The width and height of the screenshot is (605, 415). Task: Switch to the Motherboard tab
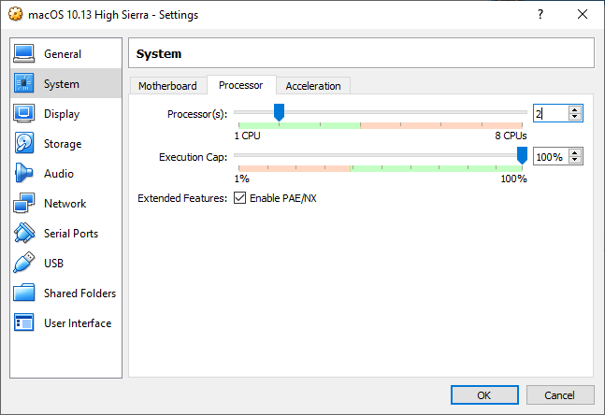[x=167, y=86]
